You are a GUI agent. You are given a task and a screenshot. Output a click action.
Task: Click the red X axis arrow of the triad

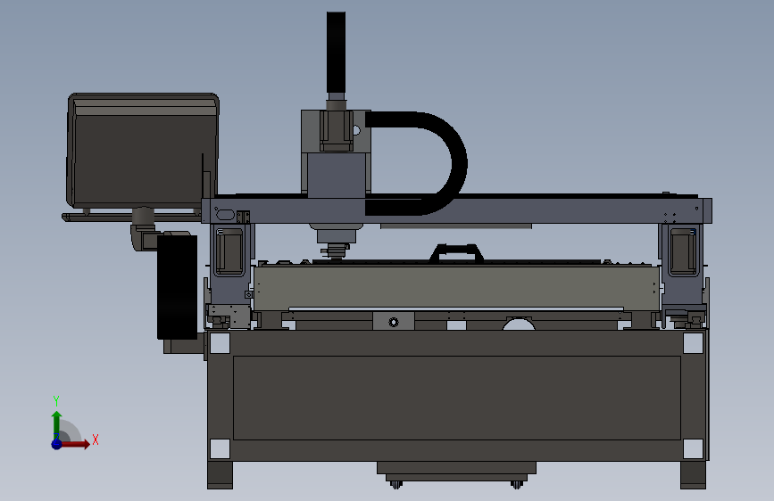click(x=77, y=444)
